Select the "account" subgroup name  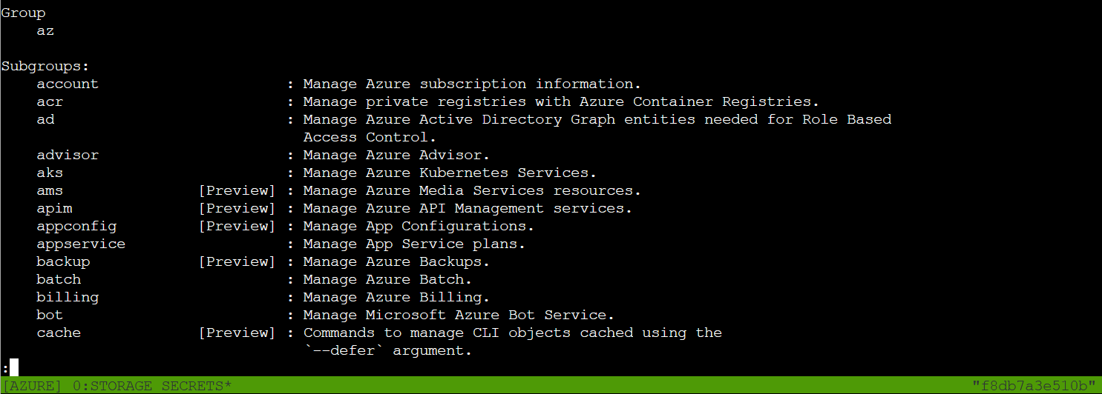(68, 84)
